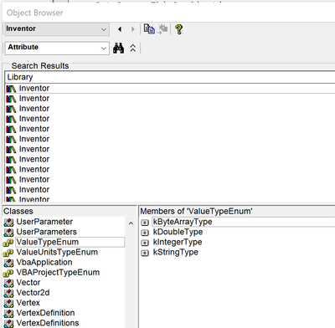Screen dimensions: 335x328
Task: Click the class icon beside UserParameters
Action: pyautogui.click(x=8, y=233)
